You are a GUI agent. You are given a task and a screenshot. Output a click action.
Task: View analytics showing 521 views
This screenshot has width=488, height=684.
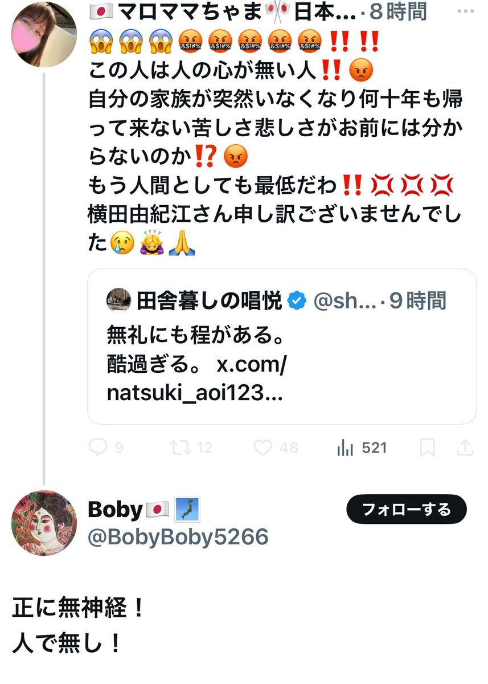tap(346, 448)
